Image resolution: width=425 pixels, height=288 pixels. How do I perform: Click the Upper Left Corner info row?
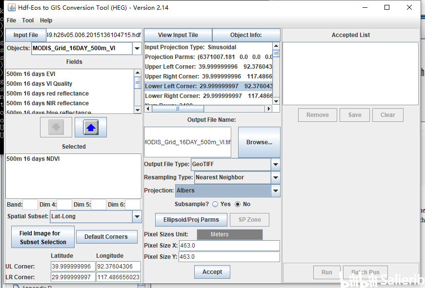pos(208,67)
